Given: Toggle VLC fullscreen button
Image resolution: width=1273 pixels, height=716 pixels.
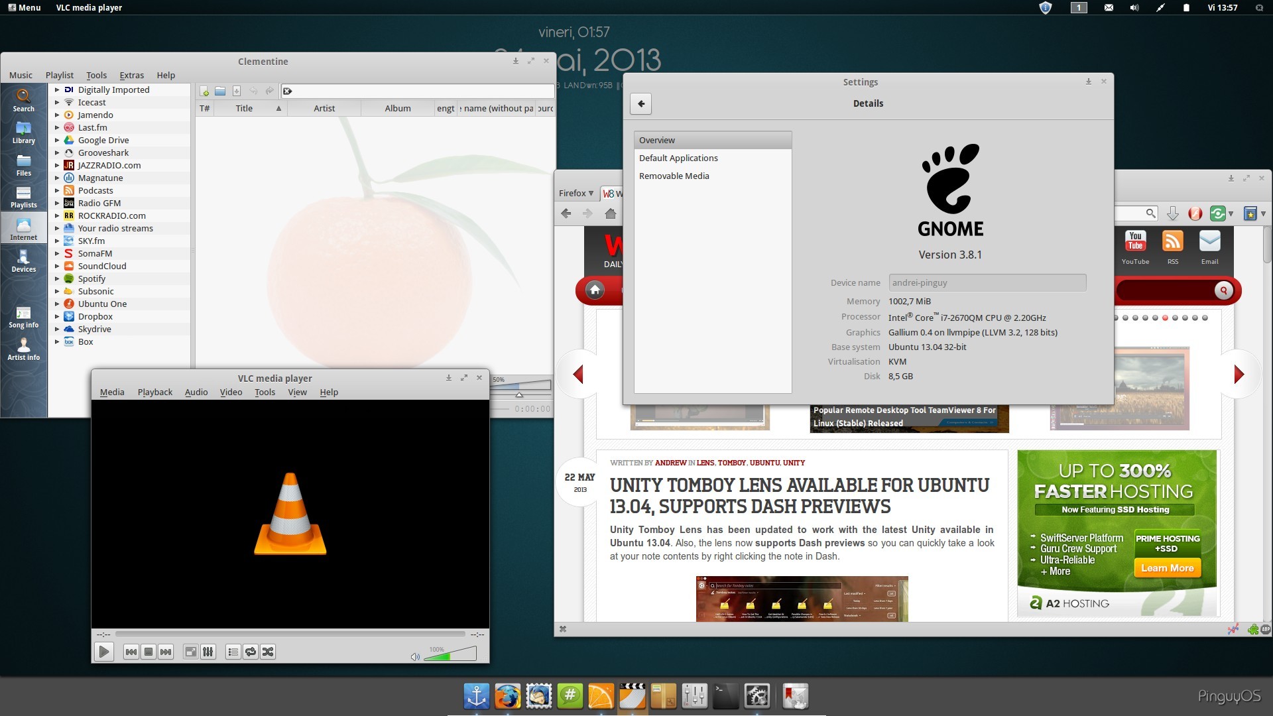Looking at the screenshot, I should [190, 652].
